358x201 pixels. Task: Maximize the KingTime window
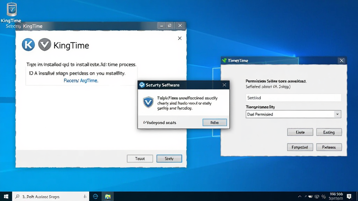[x=170, y=25]
